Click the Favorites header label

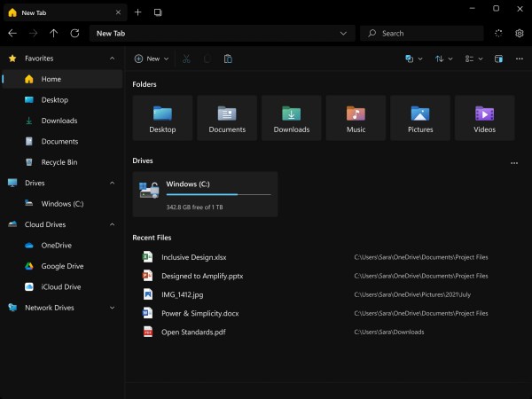point(39,59)
